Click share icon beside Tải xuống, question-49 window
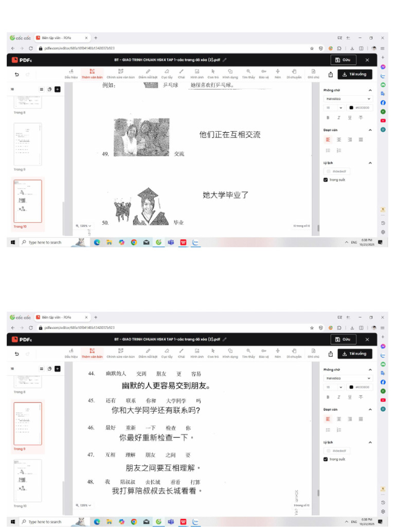 (331, 74)
